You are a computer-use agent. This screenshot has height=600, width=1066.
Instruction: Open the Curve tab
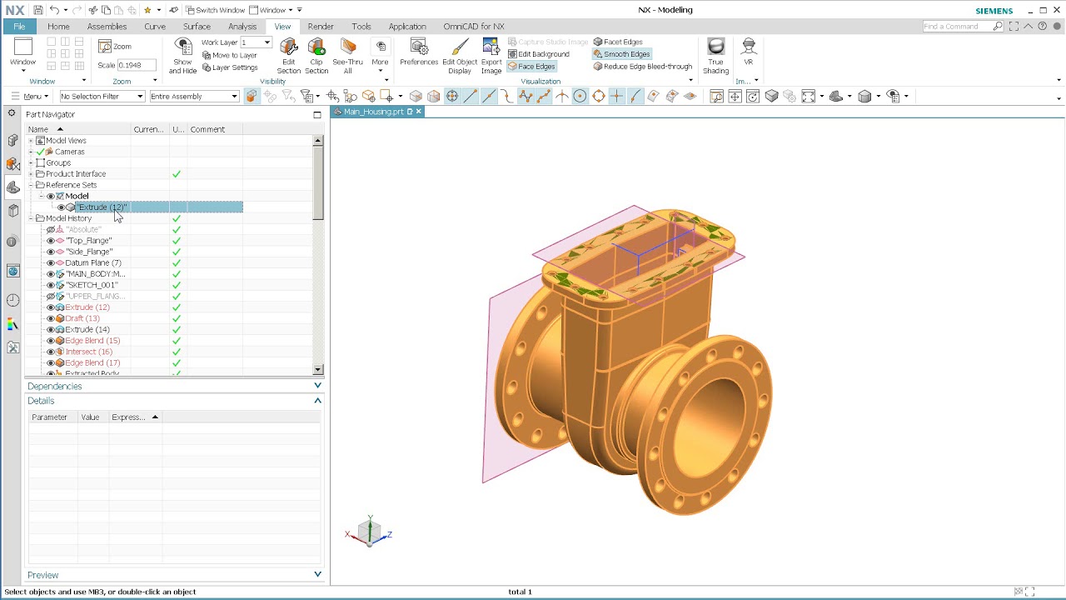[155, 27]
